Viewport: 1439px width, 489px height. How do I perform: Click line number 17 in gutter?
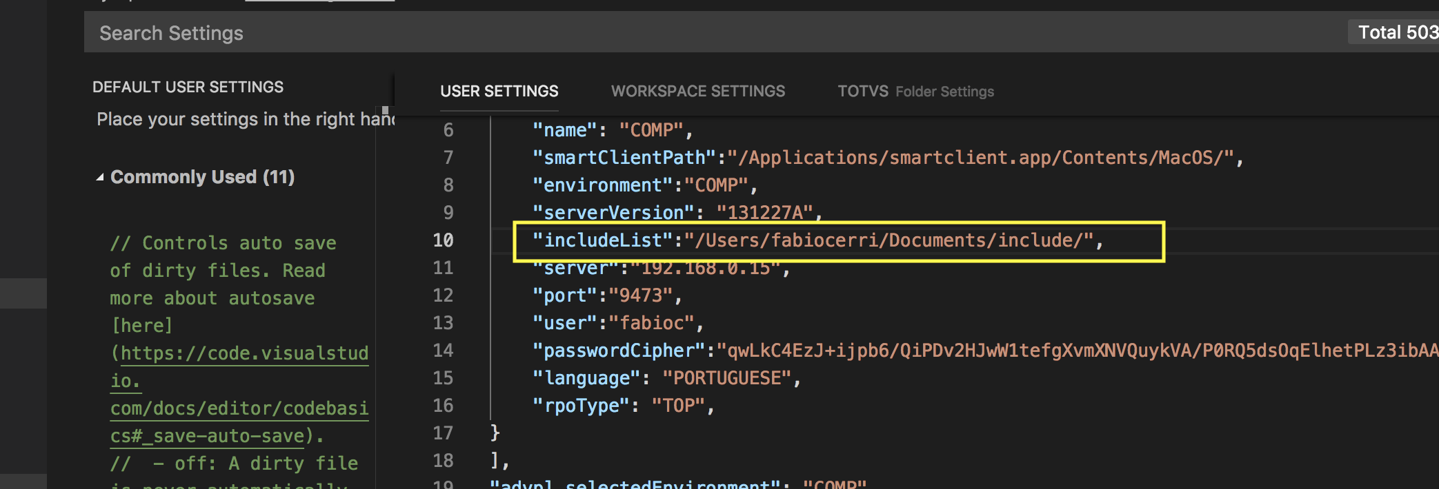tap(443, 433)
